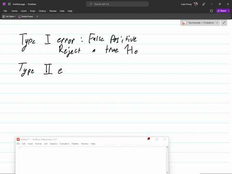Open Mathematica Edit menu
232x174 pixels.
point(24,144)
